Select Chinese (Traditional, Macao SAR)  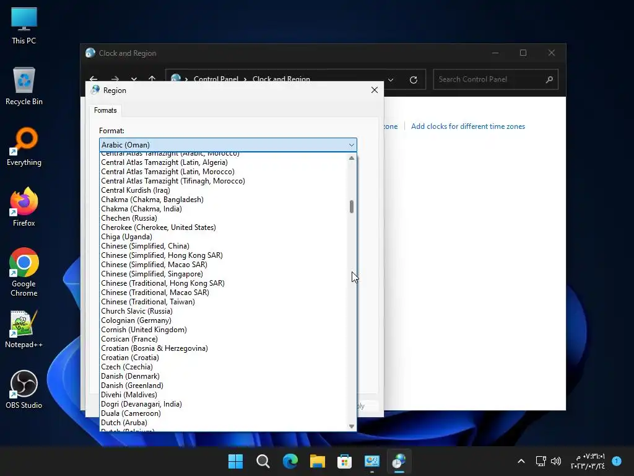coord(224,293)
